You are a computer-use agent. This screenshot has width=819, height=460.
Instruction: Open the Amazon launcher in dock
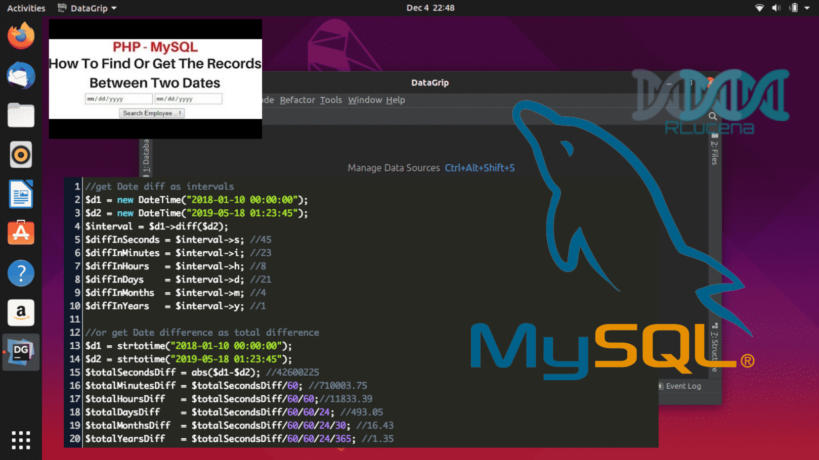tap(21, 312)
